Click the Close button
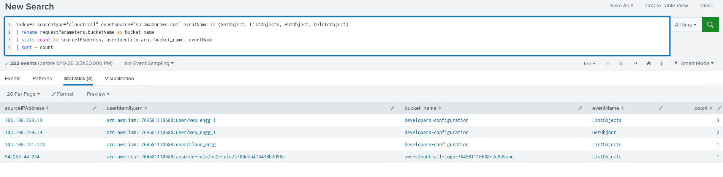This screenshot has width=723, height=177. click(707, 6)
